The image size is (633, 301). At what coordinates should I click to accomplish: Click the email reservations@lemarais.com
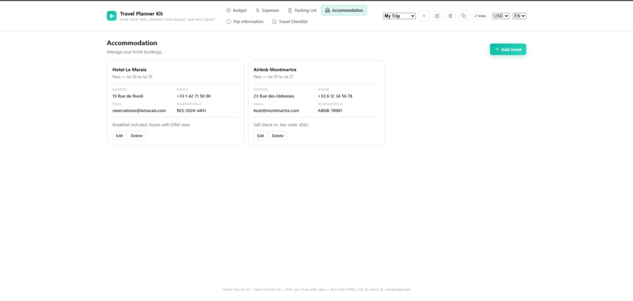tap(139, 111)
